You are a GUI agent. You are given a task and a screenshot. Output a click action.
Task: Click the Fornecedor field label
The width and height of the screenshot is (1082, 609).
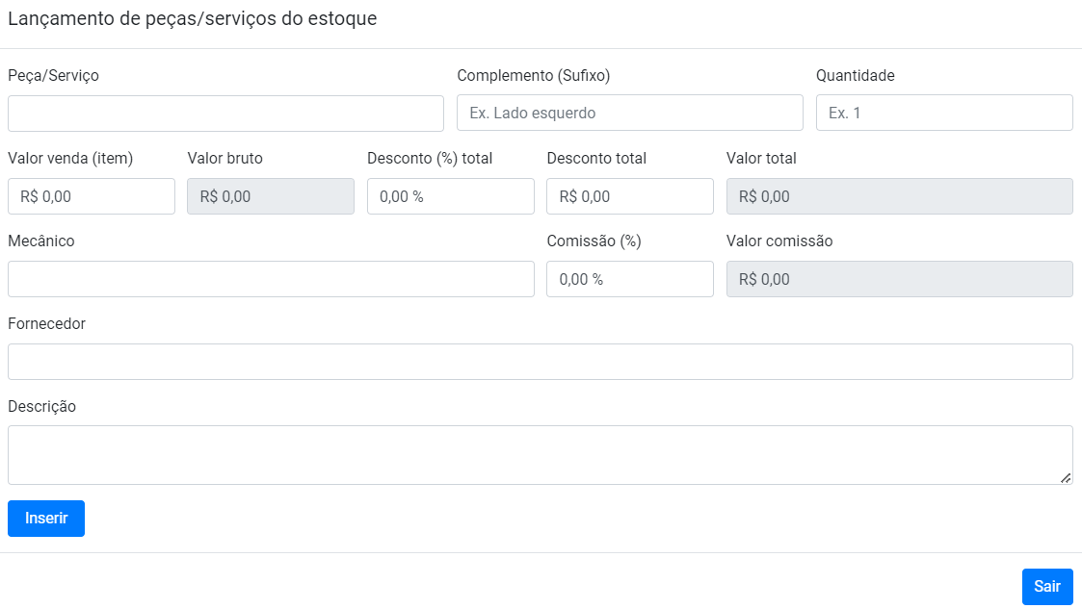[x=46, y=324]
